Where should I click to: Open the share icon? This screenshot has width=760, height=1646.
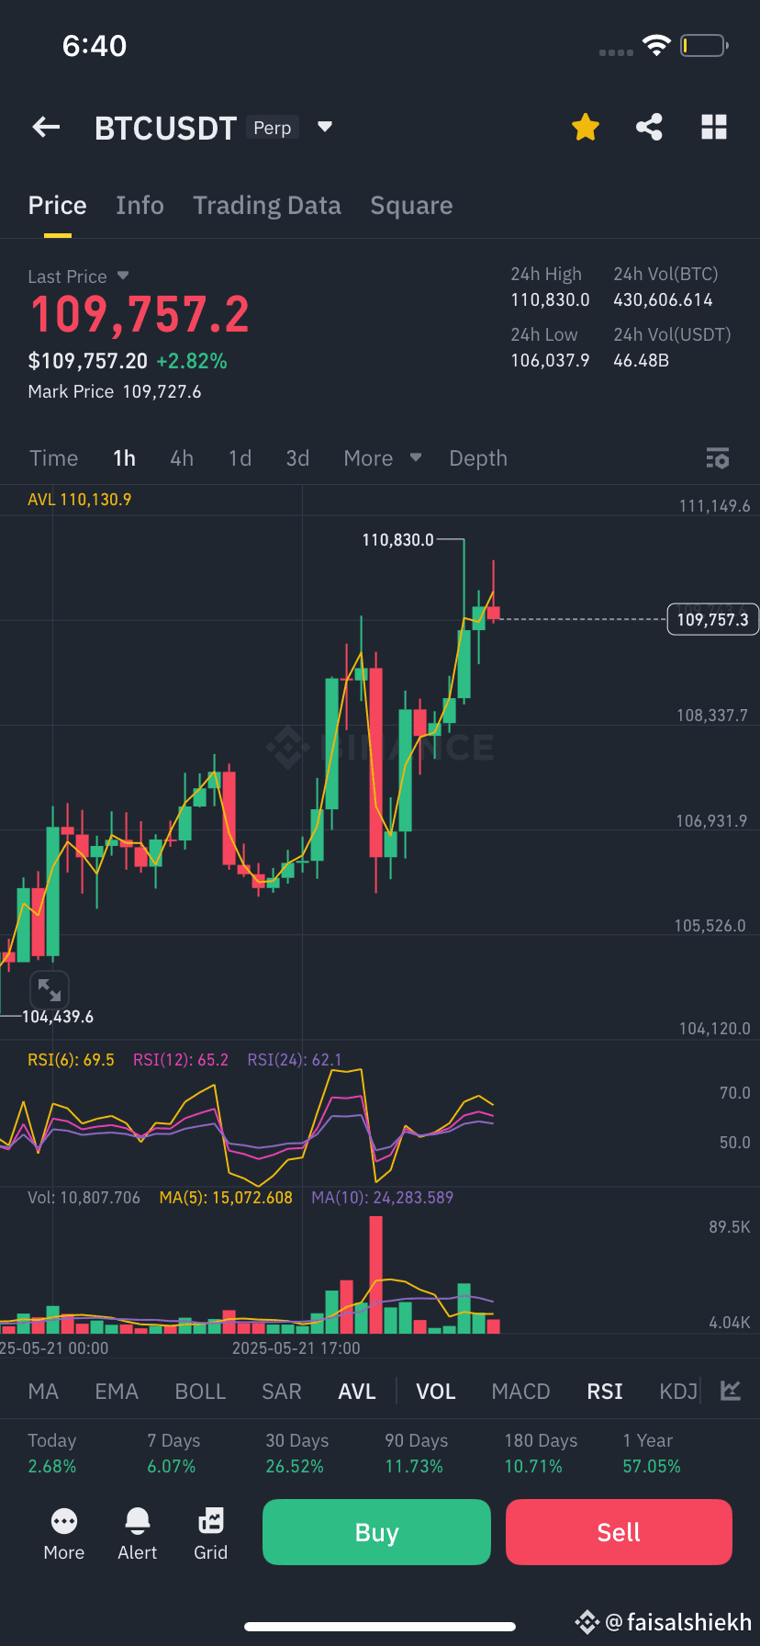pyautogui.click(x=649, y=127)
